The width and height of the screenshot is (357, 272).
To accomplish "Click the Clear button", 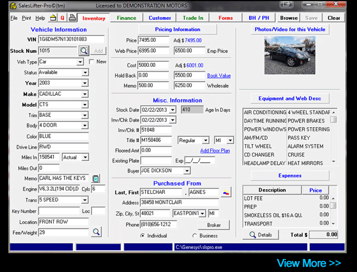I will pyautogui.click(x=333, y=18).
